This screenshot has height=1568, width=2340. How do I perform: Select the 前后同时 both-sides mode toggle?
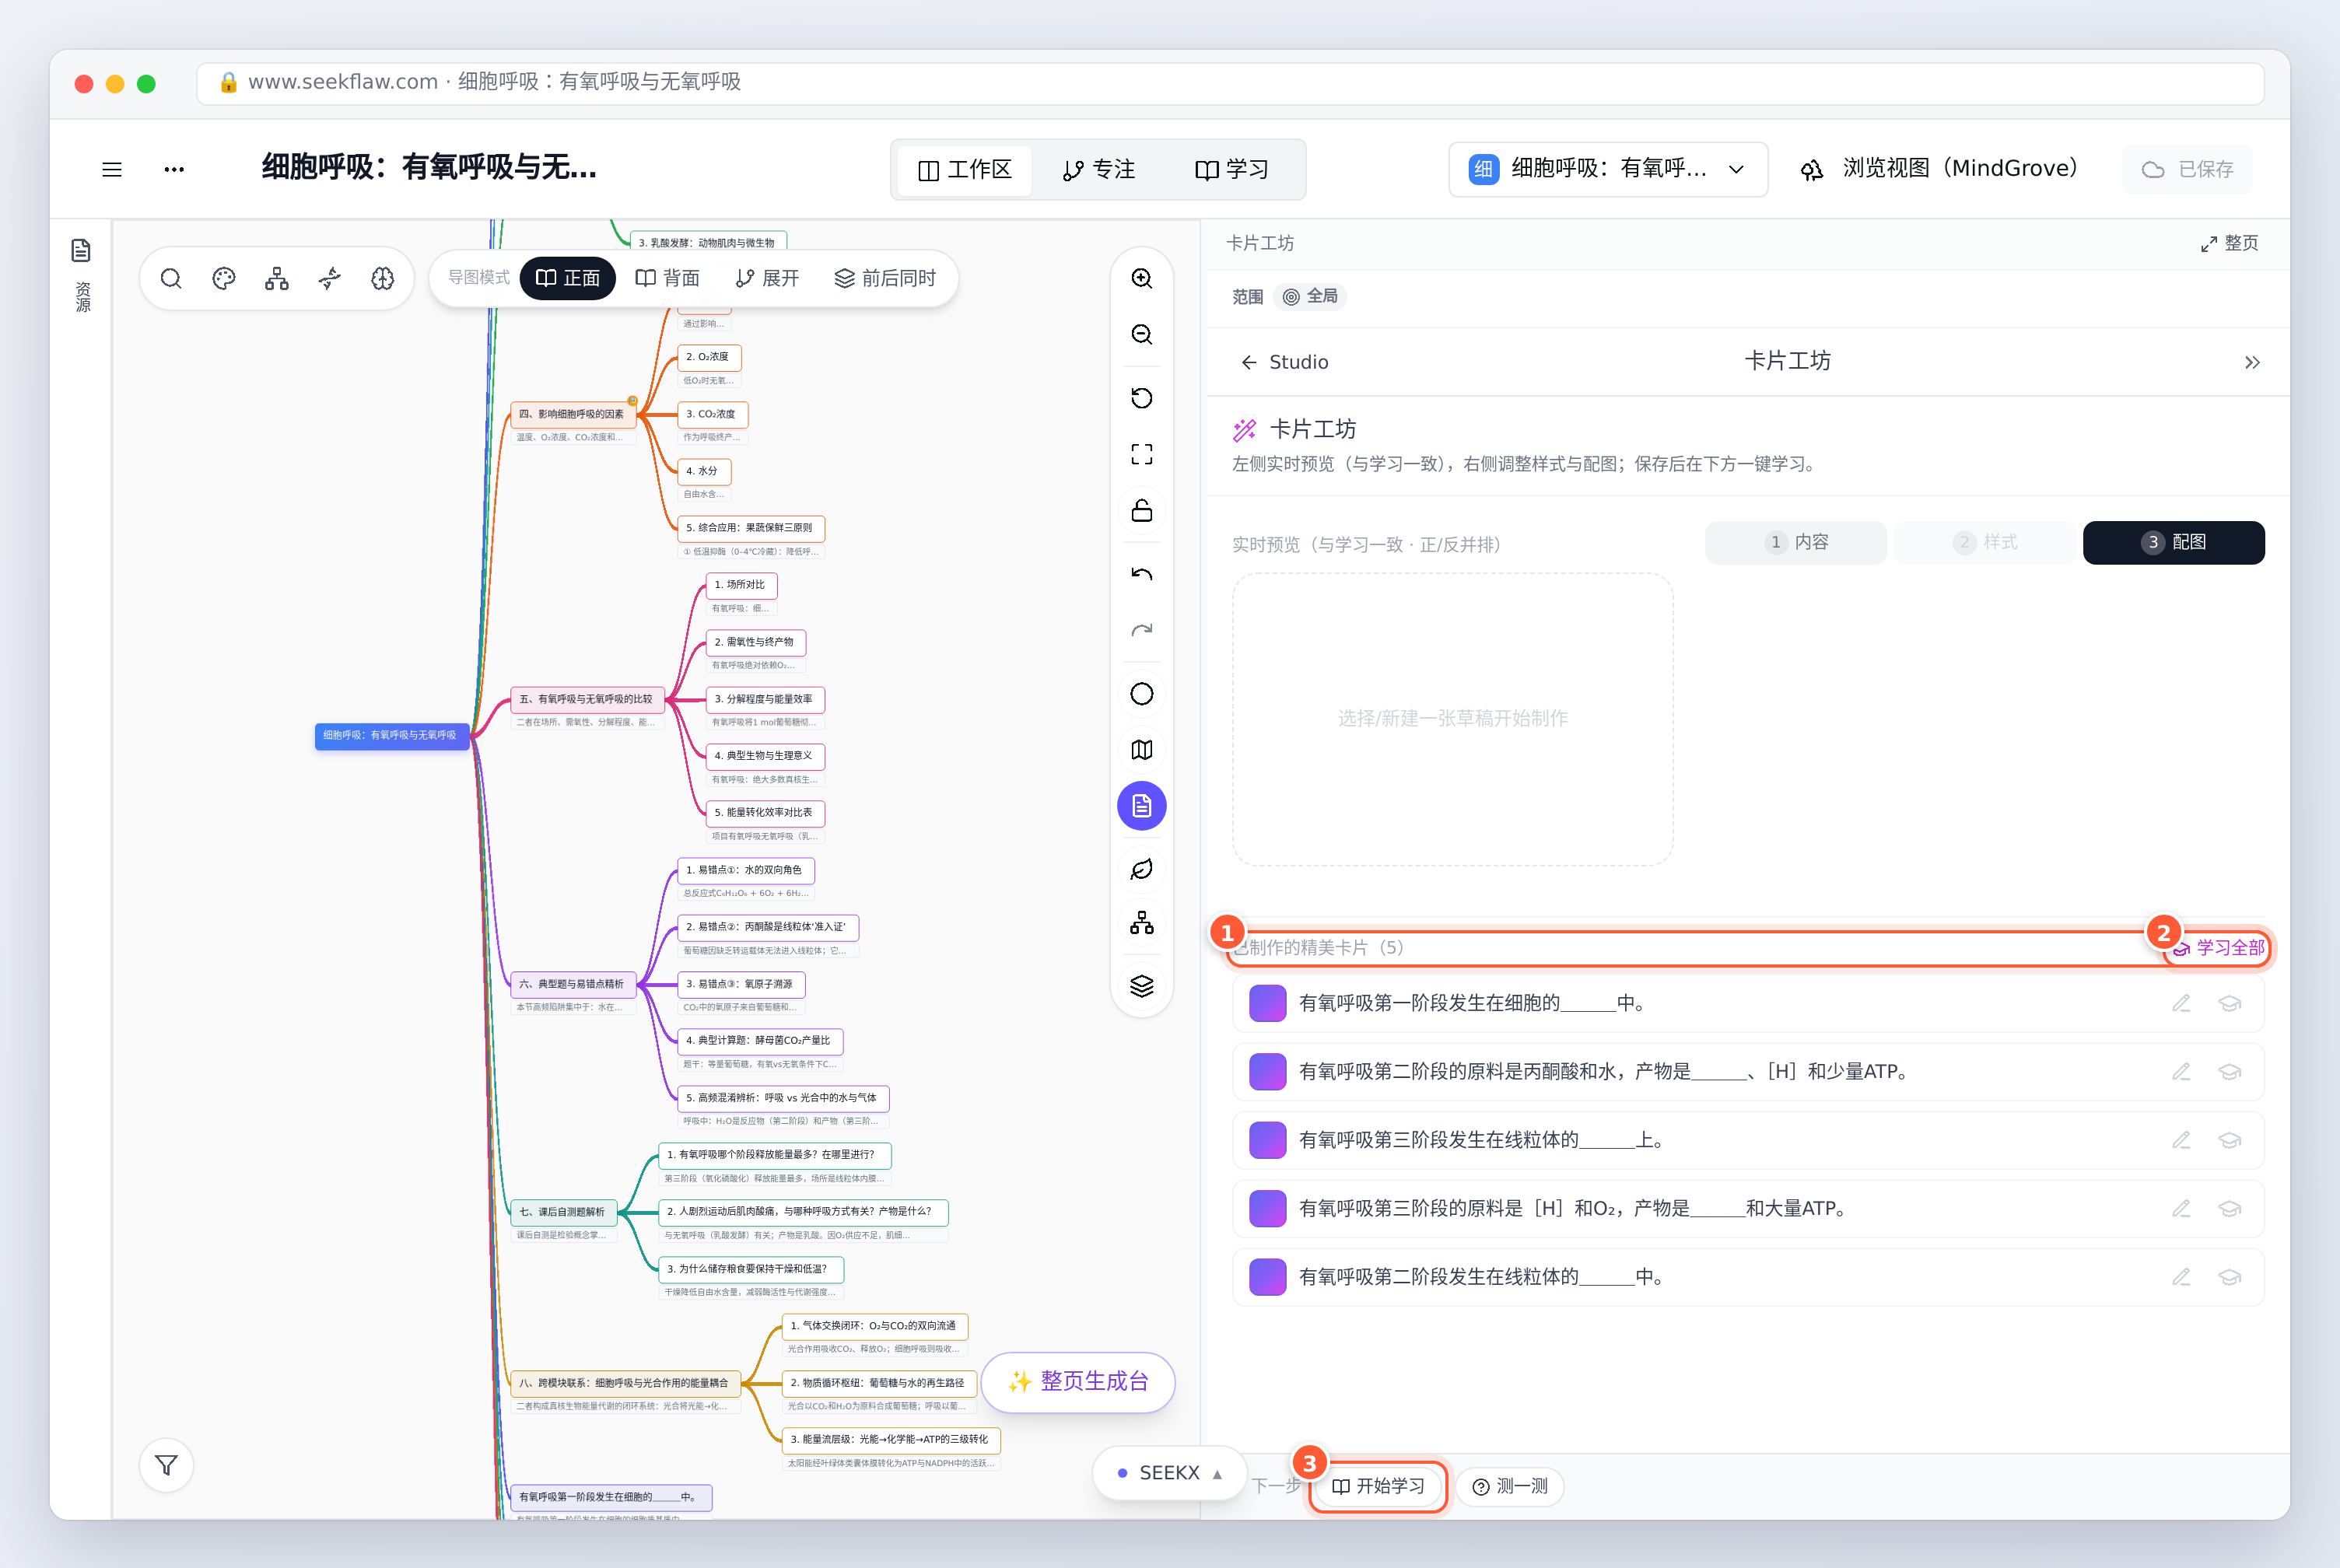886,278
